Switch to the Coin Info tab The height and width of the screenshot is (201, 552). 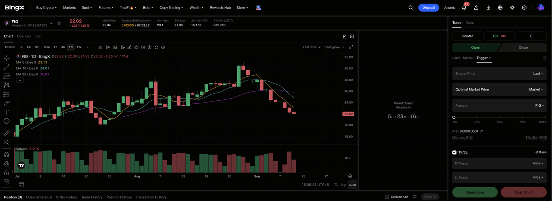tap(24, 36)
